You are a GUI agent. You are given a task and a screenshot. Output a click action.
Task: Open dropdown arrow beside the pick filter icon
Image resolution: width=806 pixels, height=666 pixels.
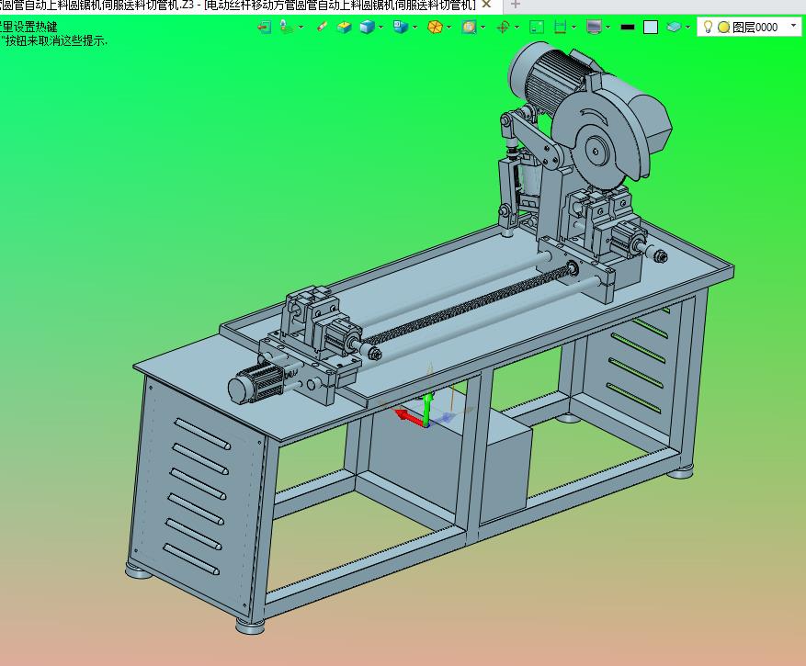tap(301, 28)
